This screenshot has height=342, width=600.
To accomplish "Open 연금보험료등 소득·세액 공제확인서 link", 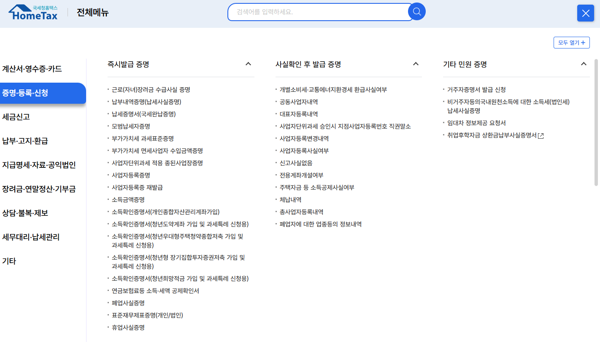I will (155, 291).
